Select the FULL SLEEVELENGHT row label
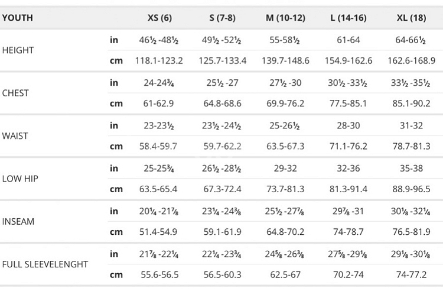 [x=45, y=264]
